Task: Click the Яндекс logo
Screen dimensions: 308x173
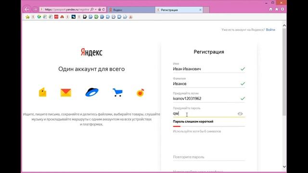Action: coord(91,52)
